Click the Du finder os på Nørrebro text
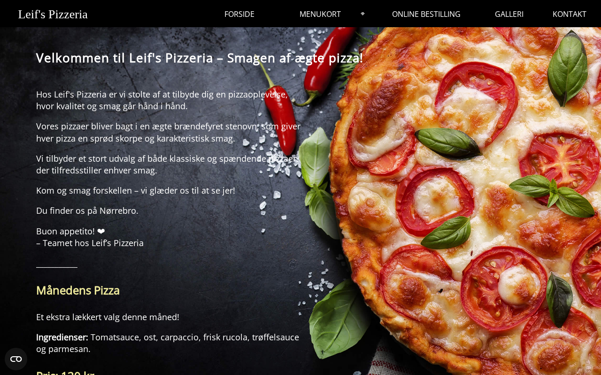 coord(87,211)
